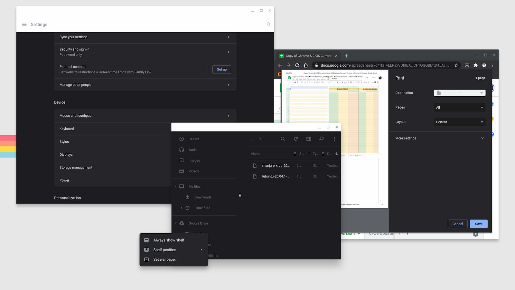Image resolution: width=515 pixels, height=290 pixels.
Task: Open Destination dropdown in Print dialog
Action: click(460, 93)
